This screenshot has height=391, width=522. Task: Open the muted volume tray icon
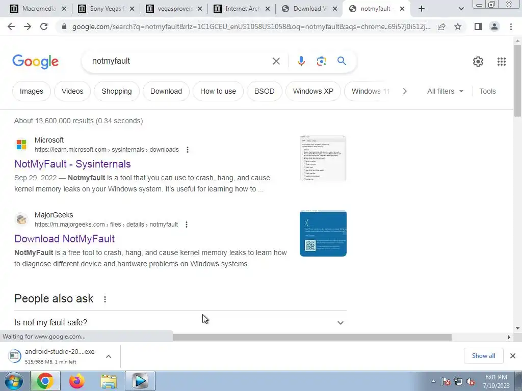point(471,381)
